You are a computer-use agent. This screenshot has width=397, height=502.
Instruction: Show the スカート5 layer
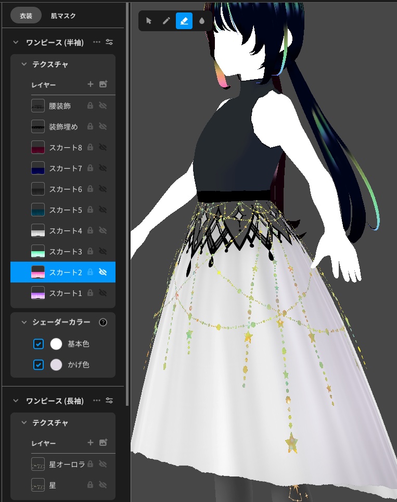[x=103, y=210]
